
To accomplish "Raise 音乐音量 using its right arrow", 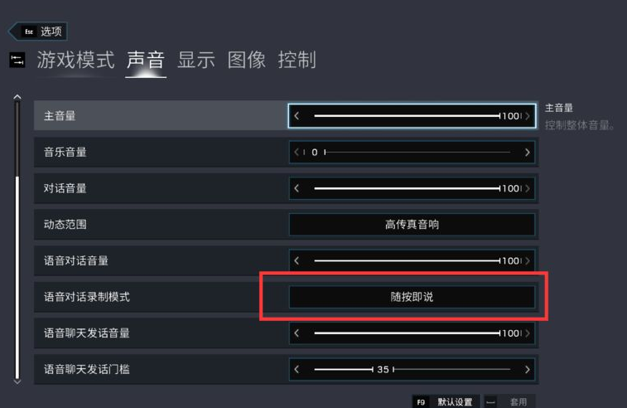I will 528,152.
